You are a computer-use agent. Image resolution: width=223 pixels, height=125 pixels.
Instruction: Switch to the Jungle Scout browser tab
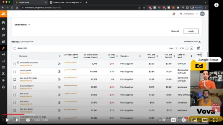coord(31,2)
